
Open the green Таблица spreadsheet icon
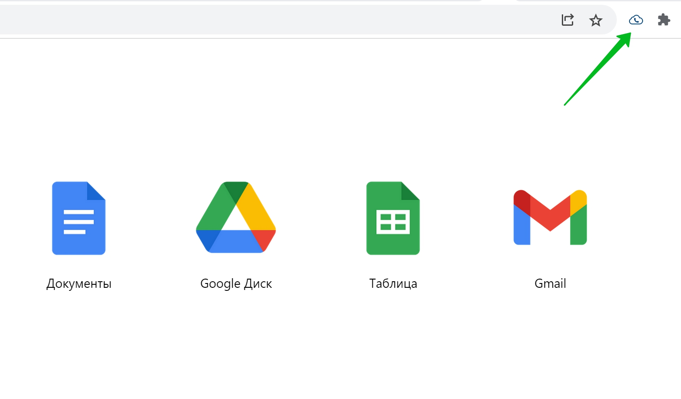pos(393,218)
